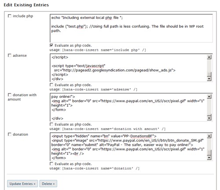The width and height of the screenshot is (220, 190).
Task: Check the 'donation with amount' entry checkbox
Action: [10, 95]
